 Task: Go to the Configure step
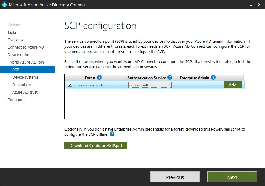tap(16, 100)
